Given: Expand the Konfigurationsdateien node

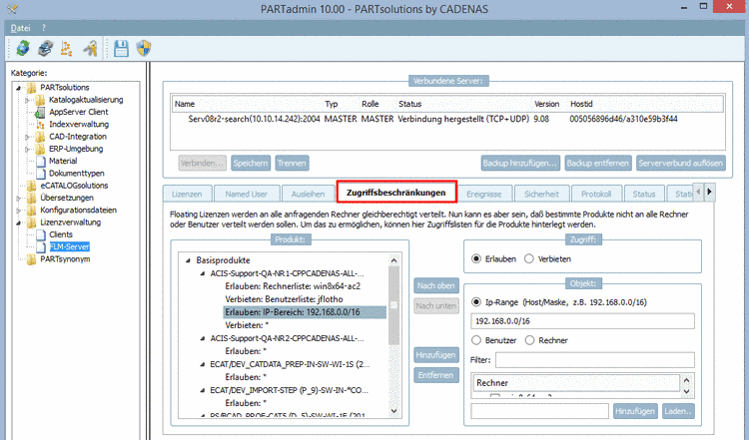Looking at the screenshot, I should (x=18, y=211).
